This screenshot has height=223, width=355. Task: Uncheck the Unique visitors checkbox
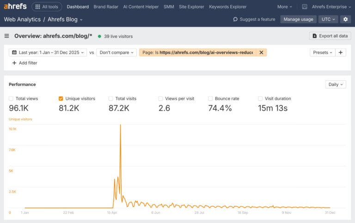(61, 98)
